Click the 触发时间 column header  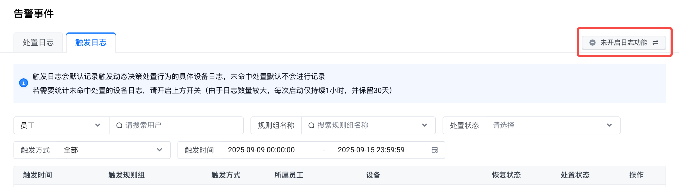(x=38, y=175)
